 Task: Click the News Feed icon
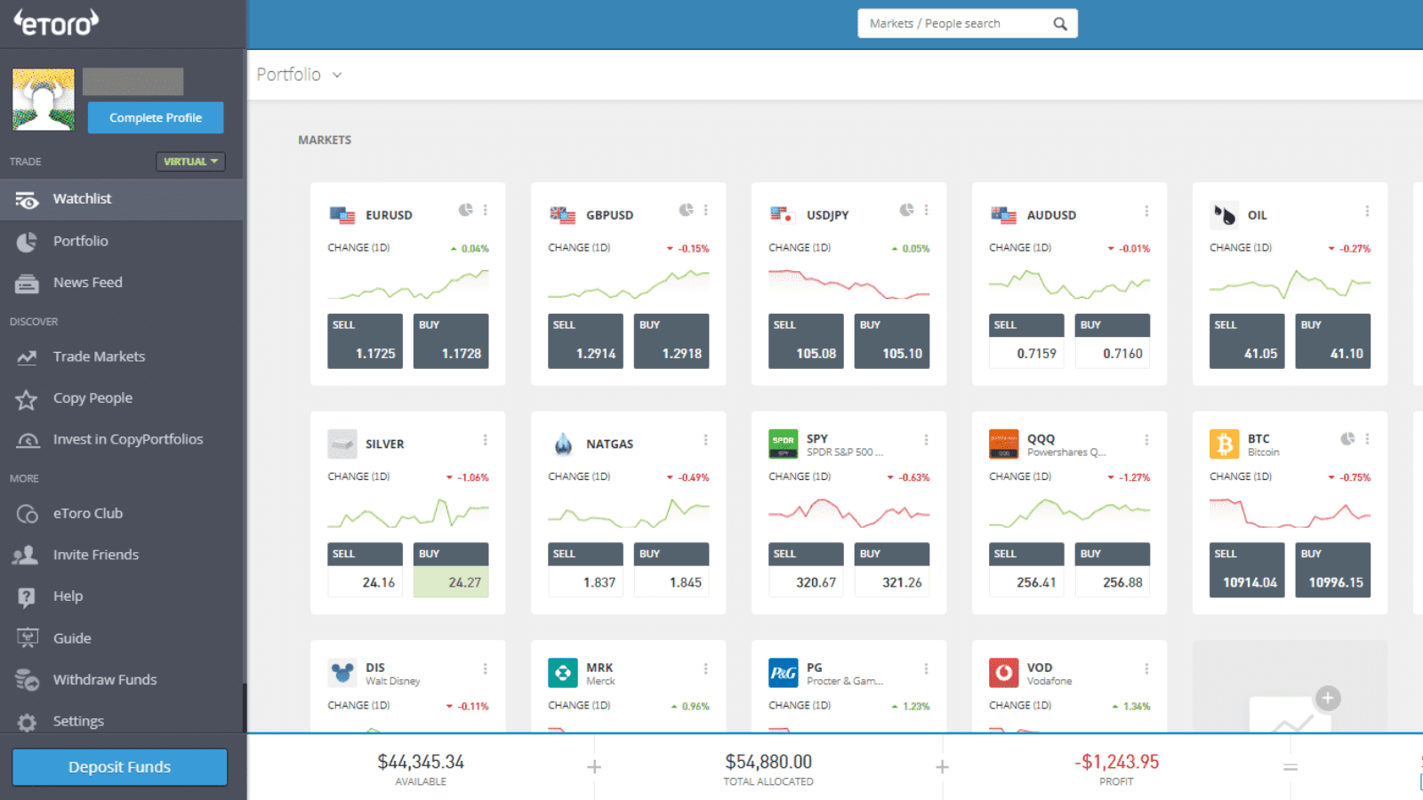tap(27, 283)
